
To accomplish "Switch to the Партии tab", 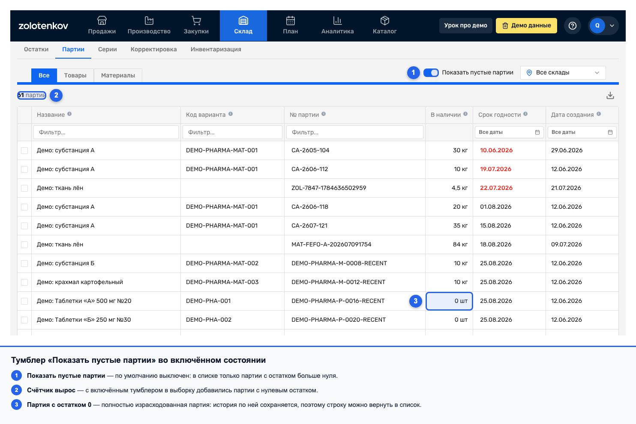I will point(73,49).
